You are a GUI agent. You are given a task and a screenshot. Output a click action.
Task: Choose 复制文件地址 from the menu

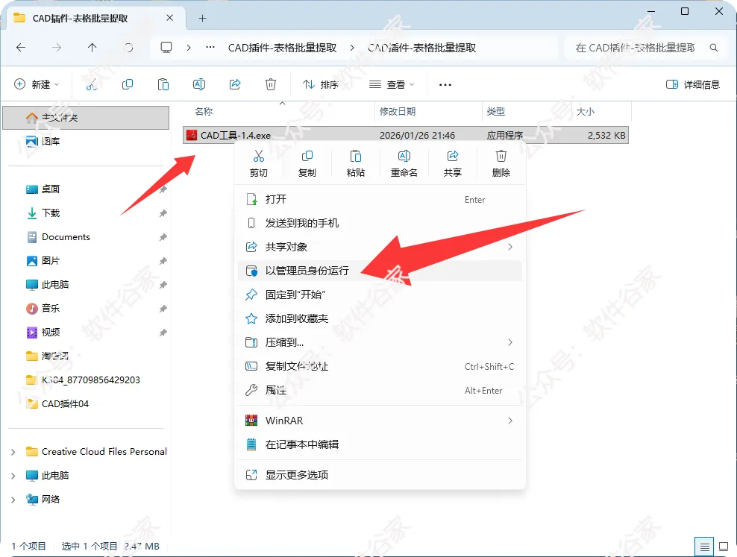380,366
